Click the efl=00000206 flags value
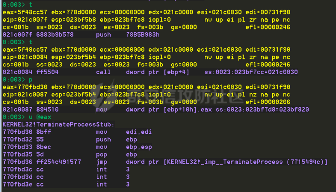 [268, 102]
